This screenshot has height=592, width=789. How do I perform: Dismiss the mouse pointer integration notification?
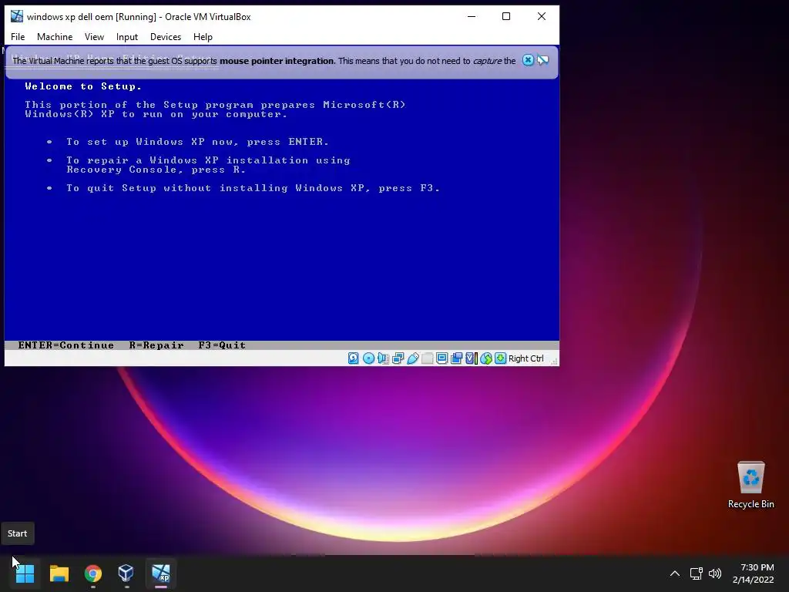[528, 60]
